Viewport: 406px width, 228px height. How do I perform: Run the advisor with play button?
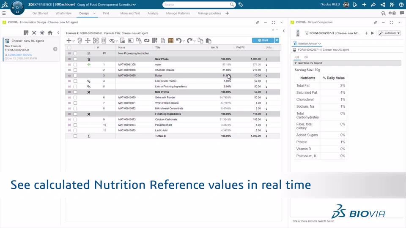(372, 33)
